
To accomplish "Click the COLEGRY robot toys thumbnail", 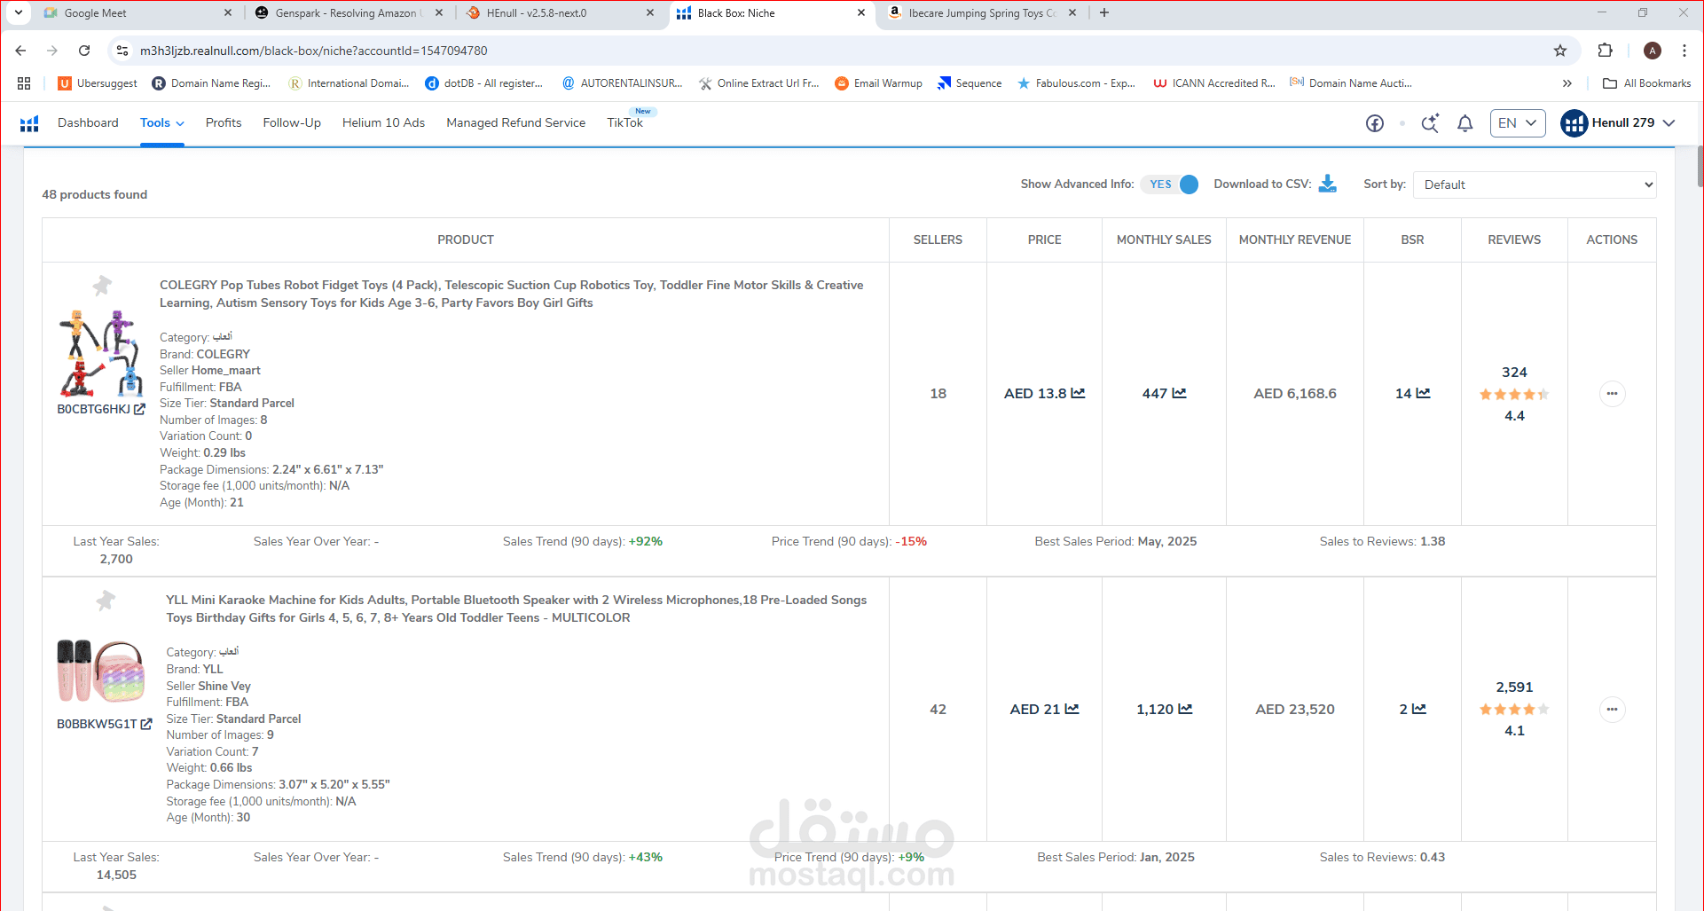I will (x=102, y=353).
